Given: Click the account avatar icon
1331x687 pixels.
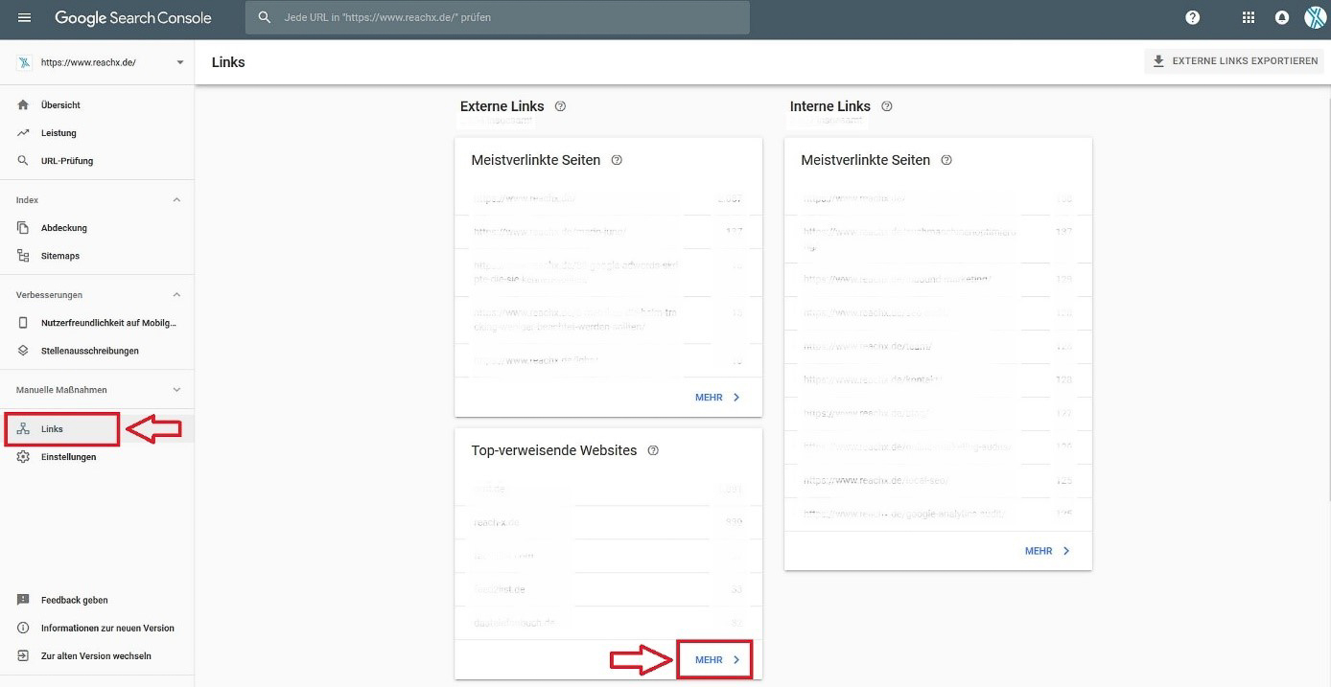Looking at the screenshot, I should pos(1314,18).
